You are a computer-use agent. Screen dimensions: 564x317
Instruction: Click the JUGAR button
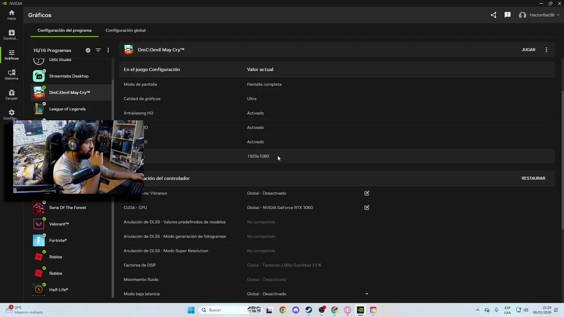point(528,50)
